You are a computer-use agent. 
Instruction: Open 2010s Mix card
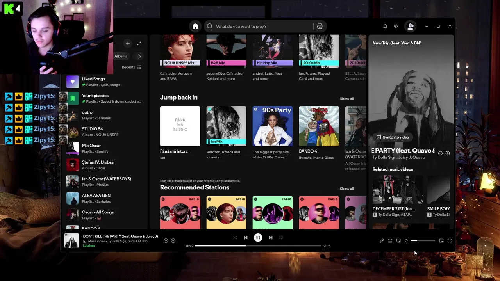tap(319, 57)
